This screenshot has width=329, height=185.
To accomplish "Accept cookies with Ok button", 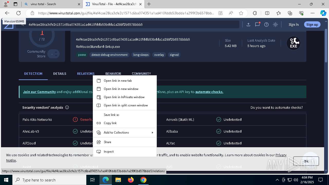I will (x=306, y=161).
